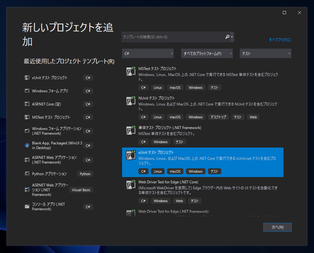The image size is (314, 253).
Task: Click 単体テスト プロジェクト (.NET Framework) title
Action: point(170,128)
